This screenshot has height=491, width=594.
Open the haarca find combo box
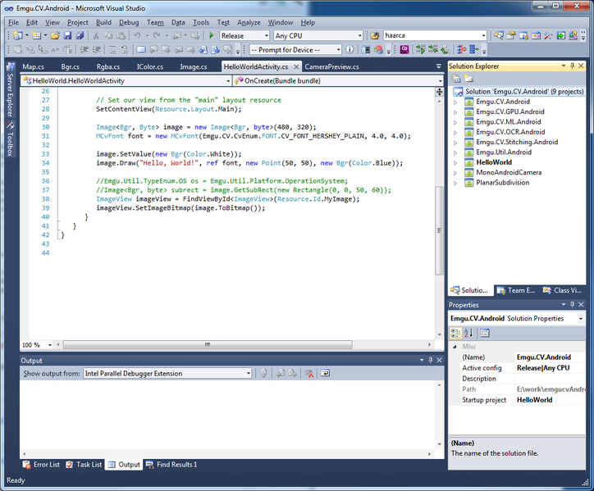pos(435,35)
